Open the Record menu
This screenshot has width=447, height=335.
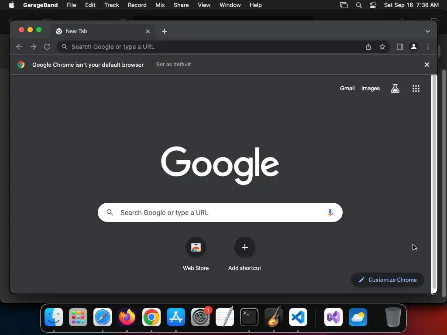pyautogui.click(x=137, y=5)
